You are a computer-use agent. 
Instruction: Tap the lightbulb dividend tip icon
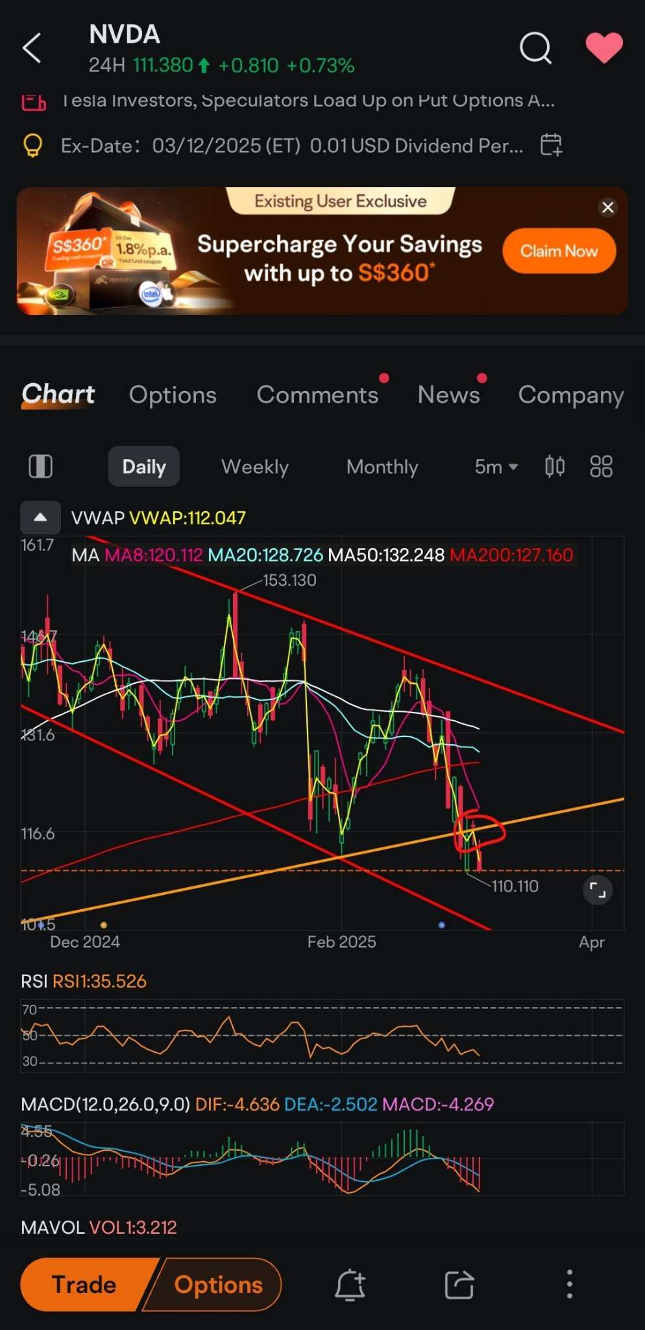click(x=32, y=145)
